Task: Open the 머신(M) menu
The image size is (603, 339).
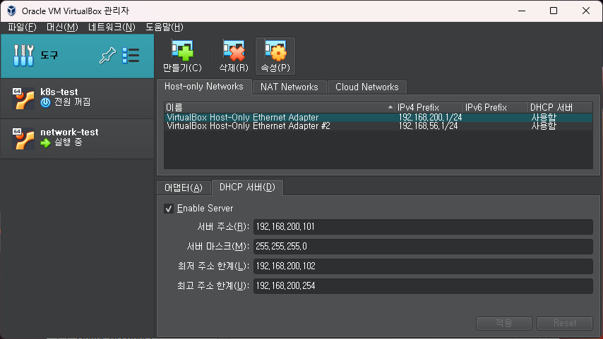Action: (x=62, y=27)
